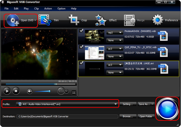Open the File menu
This screenshot has width=181, height=127.
6,8
